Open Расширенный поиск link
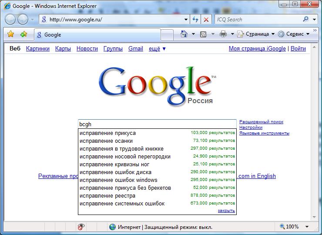 261,121
